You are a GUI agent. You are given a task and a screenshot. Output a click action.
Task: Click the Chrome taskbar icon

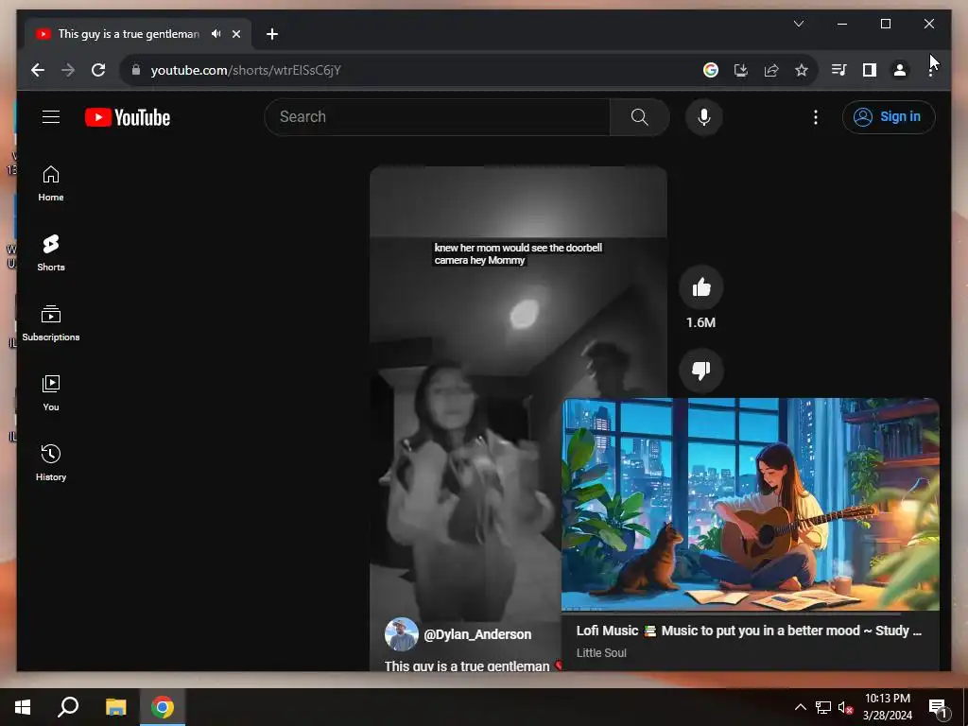click(x=163, y=707)
